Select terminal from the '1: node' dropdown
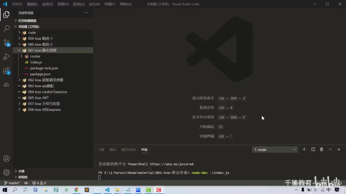346x194 pixels. click(275, 150)
